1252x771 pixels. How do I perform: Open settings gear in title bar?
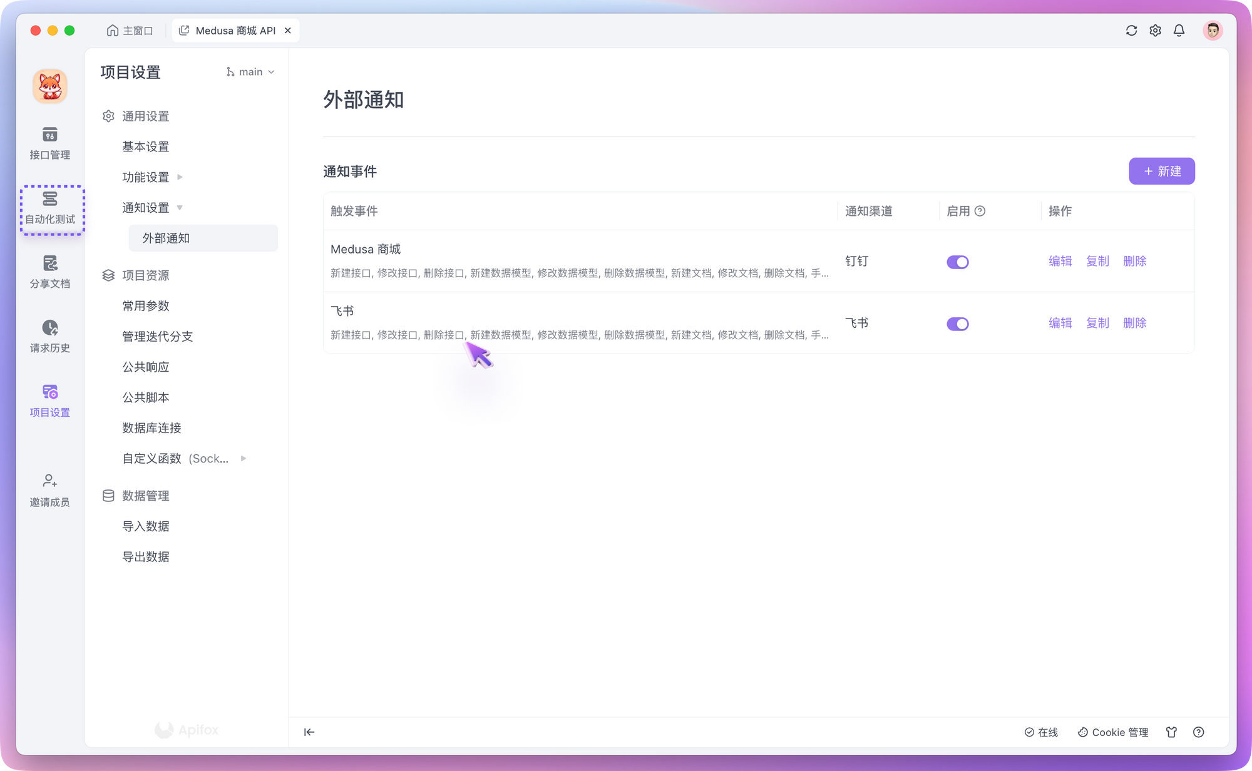(1155, 31)
